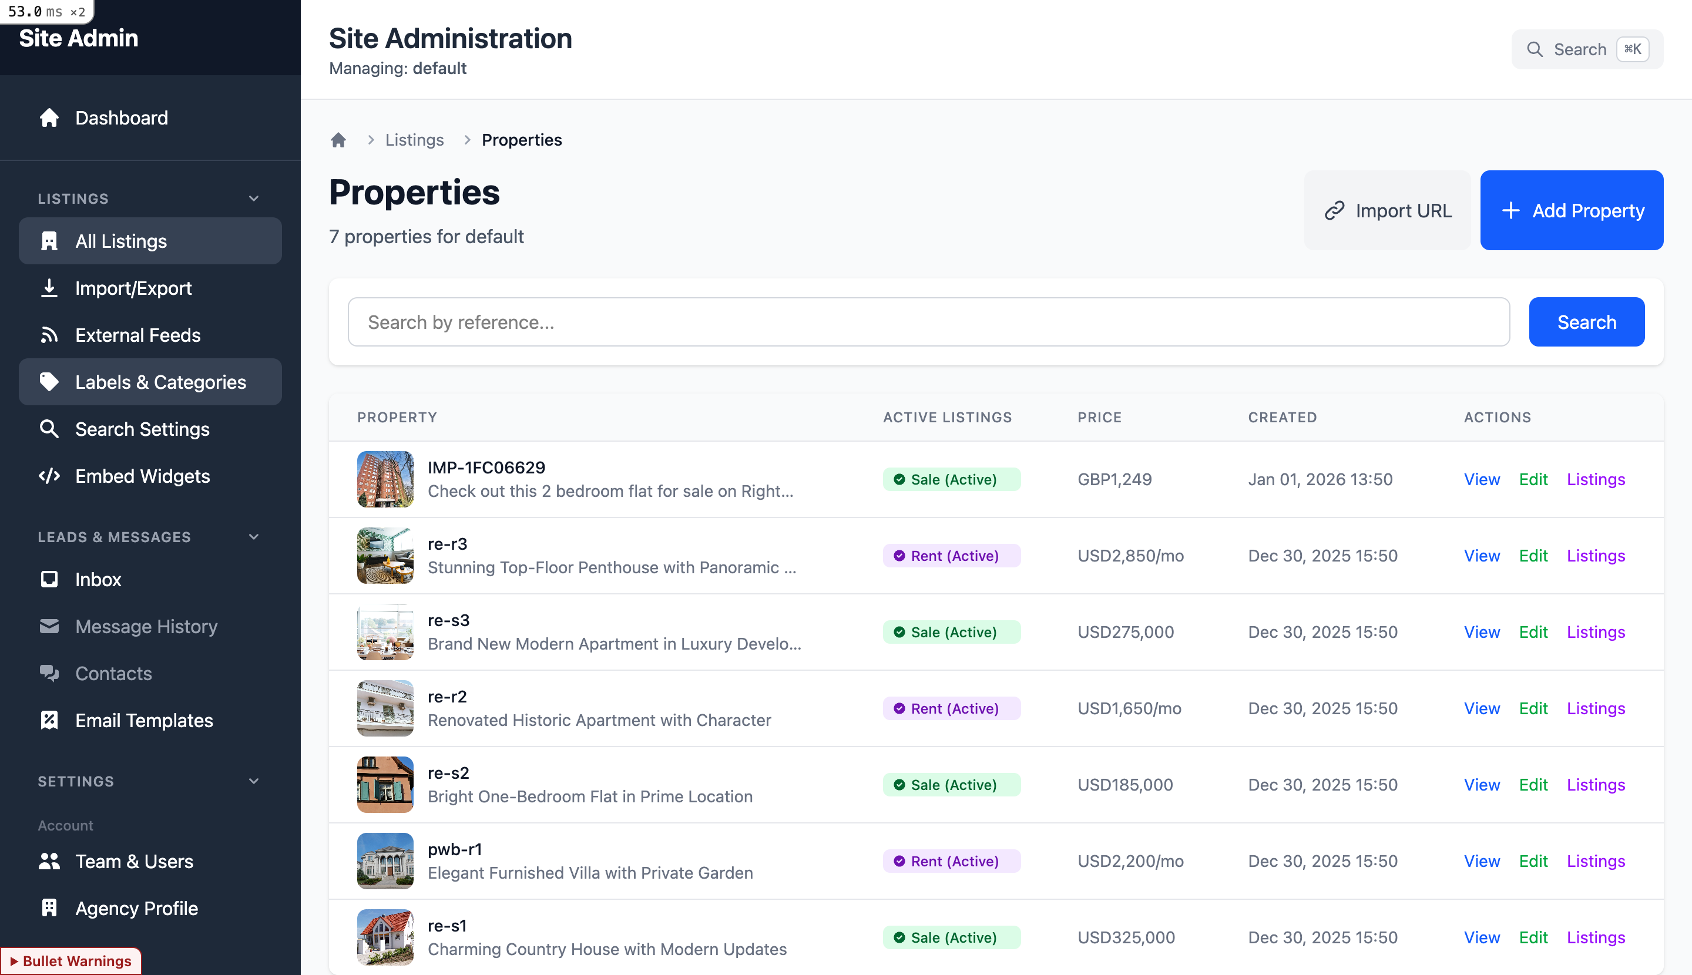
Task: Click the Add Property button
Action: pyautogui.click(x=1572, y=210)
